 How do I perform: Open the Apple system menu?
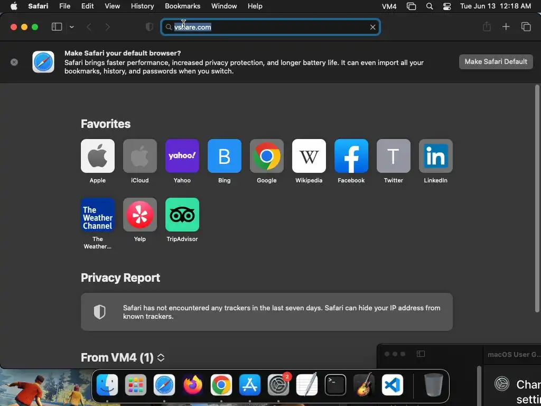(x=14, y=6)
